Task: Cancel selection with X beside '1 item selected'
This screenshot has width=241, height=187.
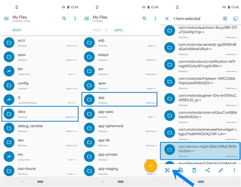Action: click(x=167, y=18)
